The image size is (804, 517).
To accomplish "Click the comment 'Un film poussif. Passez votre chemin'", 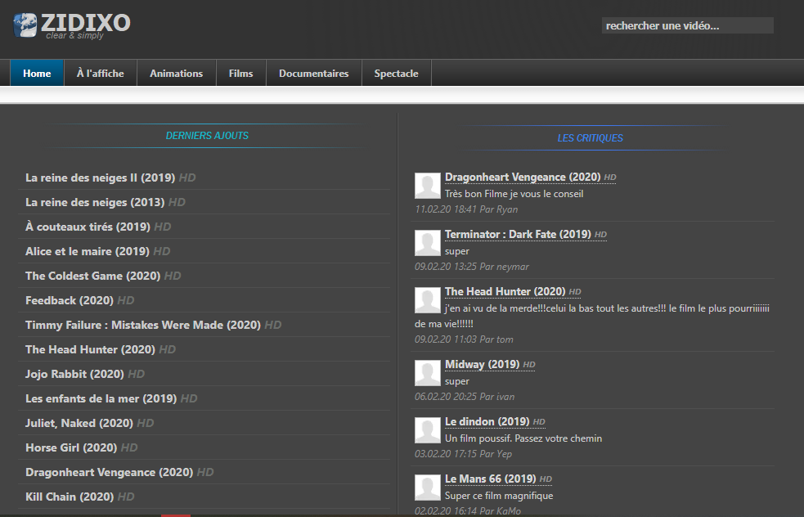I will tap(523, 438).
